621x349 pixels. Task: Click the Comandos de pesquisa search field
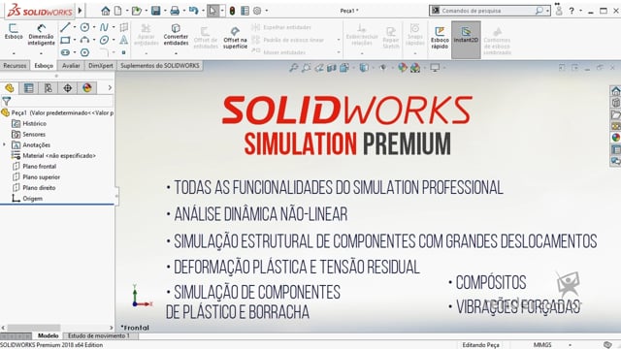tap(486, 11)
